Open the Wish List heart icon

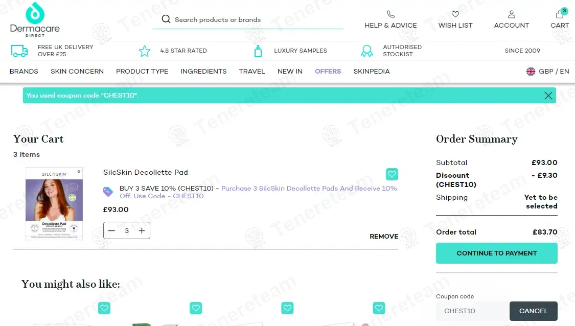(x=455, y=14)
